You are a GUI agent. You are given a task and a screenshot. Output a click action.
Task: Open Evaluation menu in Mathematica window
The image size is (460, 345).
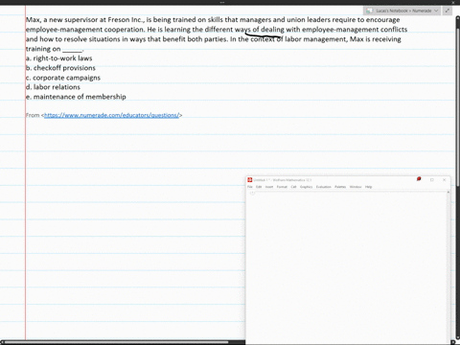coord(324,187)
